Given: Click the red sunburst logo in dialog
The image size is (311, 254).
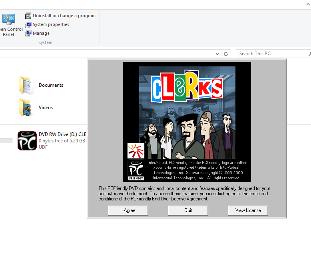Looking at the screenshot, I should tap(136, 151).
